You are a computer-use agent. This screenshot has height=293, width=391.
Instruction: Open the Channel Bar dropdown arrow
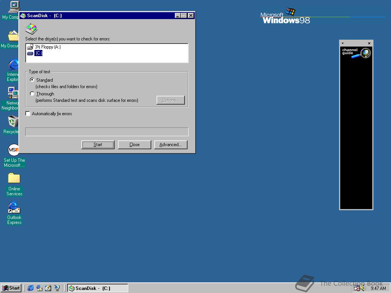(x=343, y=43)
